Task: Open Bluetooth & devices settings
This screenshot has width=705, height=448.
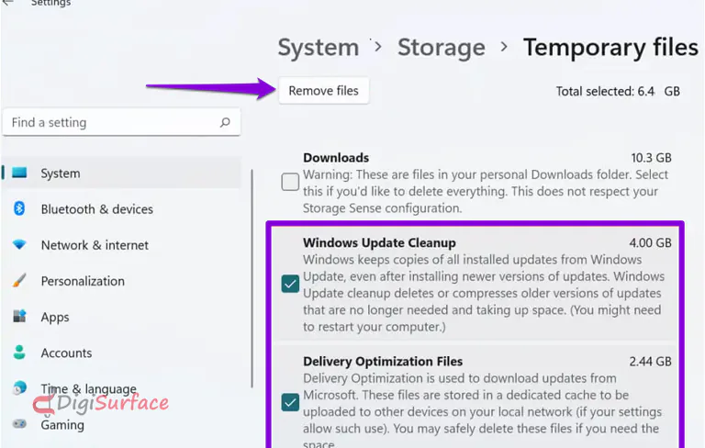Action: click(96, 209)
